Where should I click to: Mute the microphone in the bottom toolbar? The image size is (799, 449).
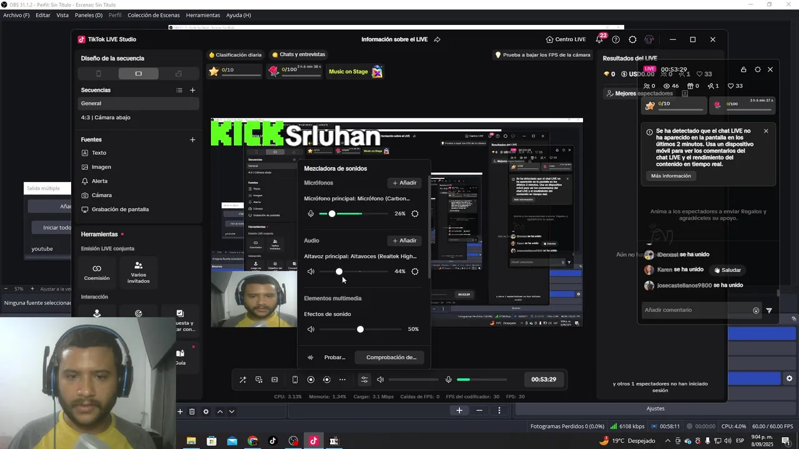pos(448,379)
